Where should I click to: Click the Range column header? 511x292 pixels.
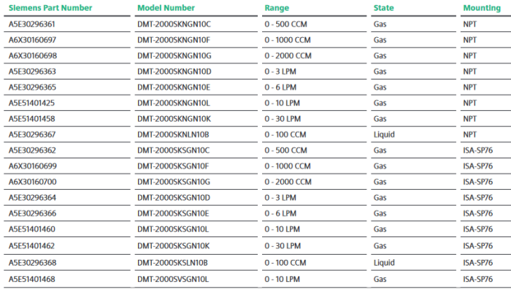[277, 7]
